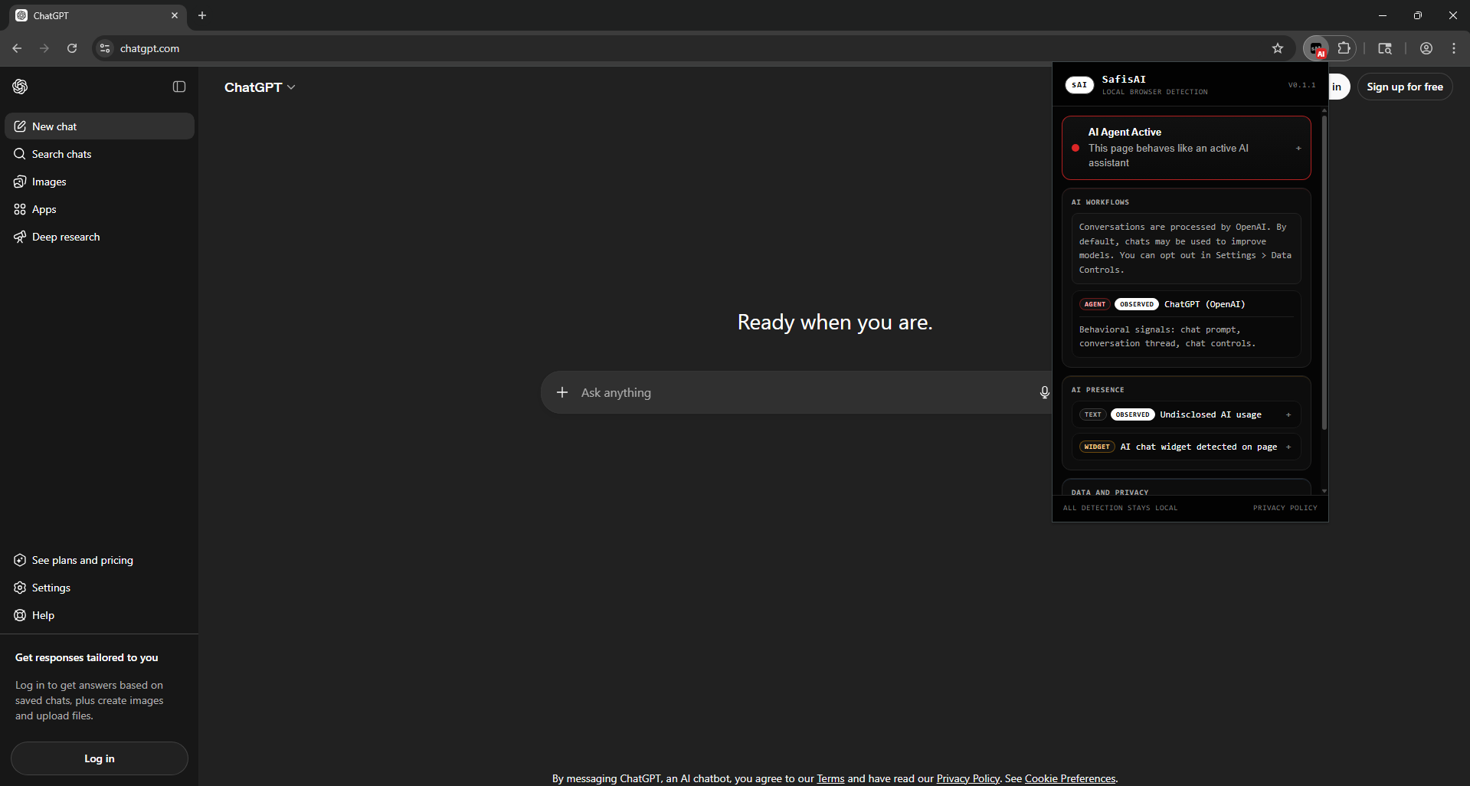Start a New chat
This screenshot has width=1470, height=786.
pos(100,126)
